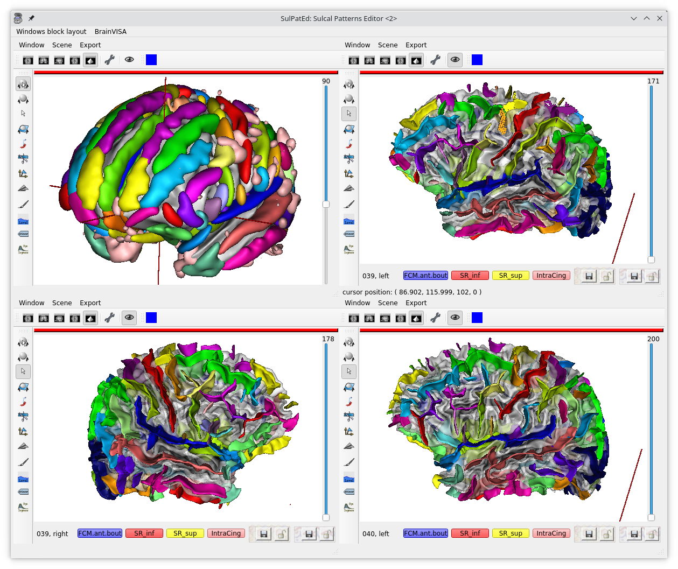Image resolution: width=678 pixels, height=569 pixels.
Task: Select the Level tool in 039 left view
Action: coord(349,221)
